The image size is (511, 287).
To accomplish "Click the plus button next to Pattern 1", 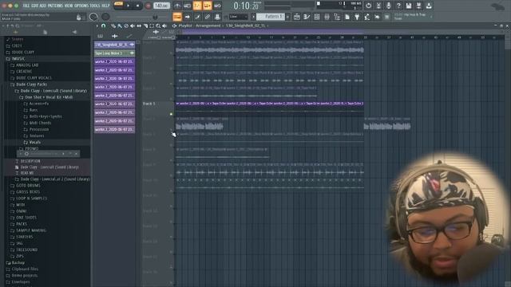I will click(287, 17).
